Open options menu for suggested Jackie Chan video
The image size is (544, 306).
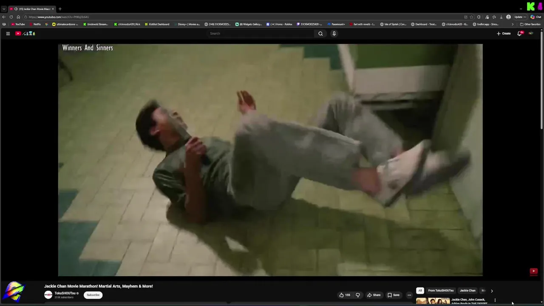495,300
